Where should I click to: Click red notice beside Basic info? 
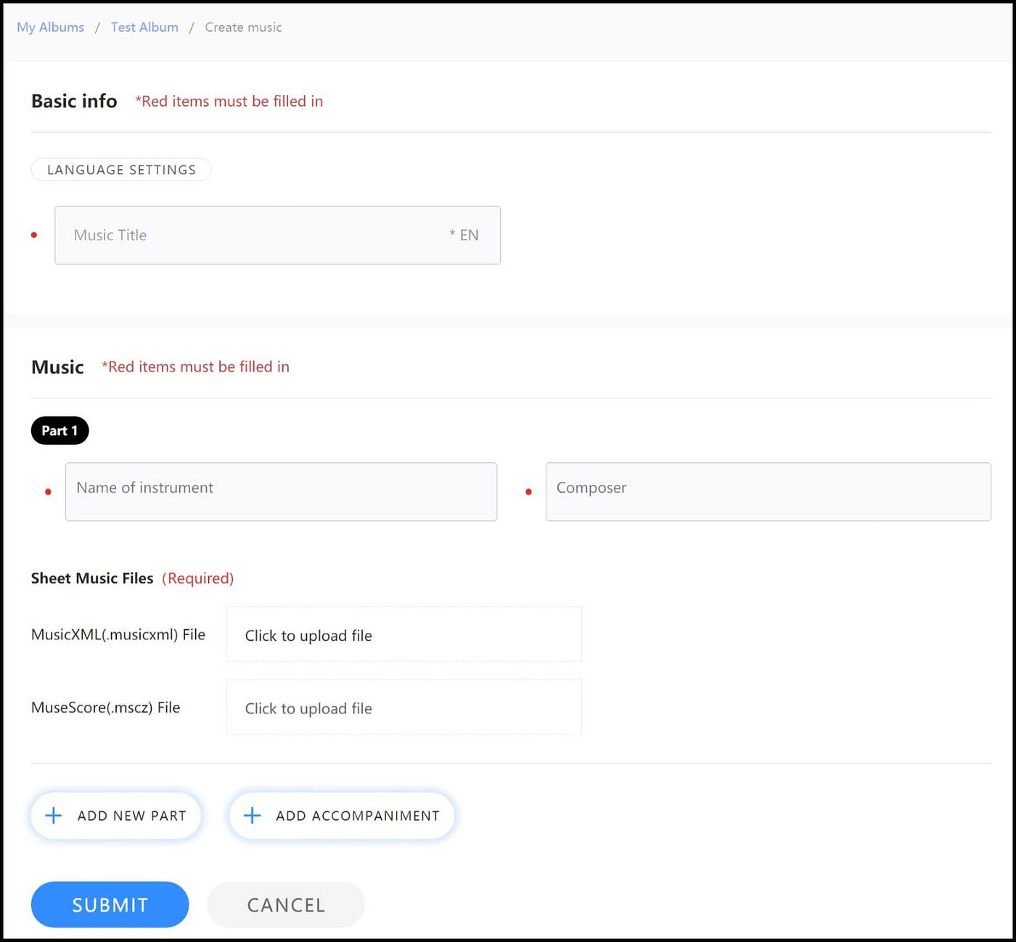tap(229, 101)
